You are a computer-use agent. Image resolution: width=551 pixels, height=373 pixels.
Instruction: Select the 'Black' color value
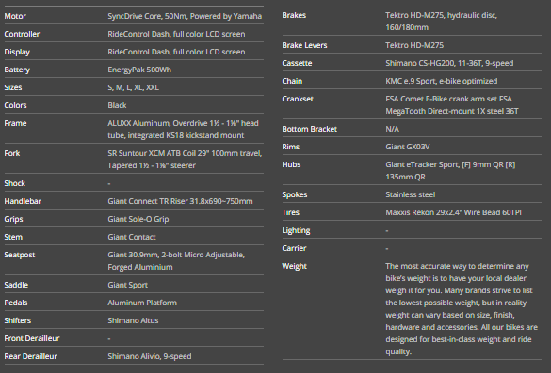click(117, 105)
